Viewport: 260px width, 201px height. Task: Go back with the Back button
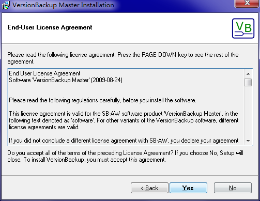pos(149,188)
